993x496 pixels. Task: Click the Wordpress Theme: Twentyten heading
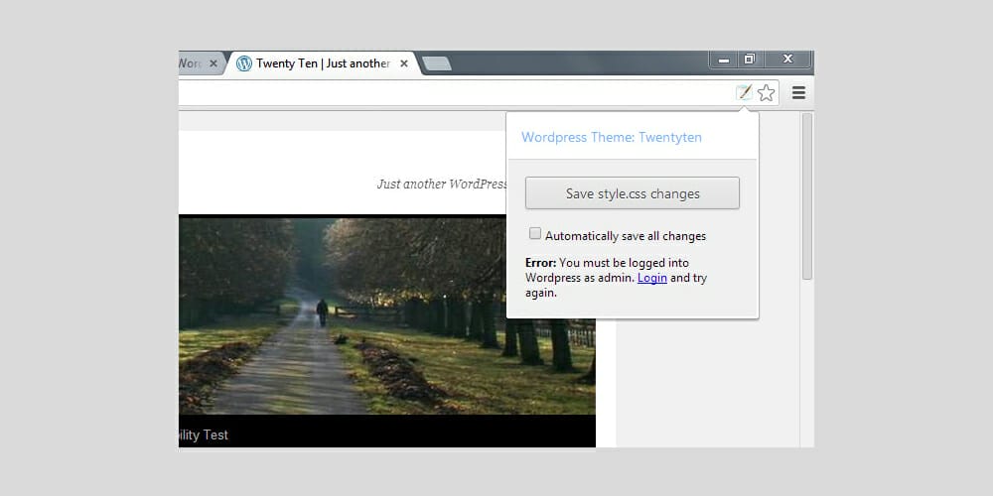pos(611,137)
